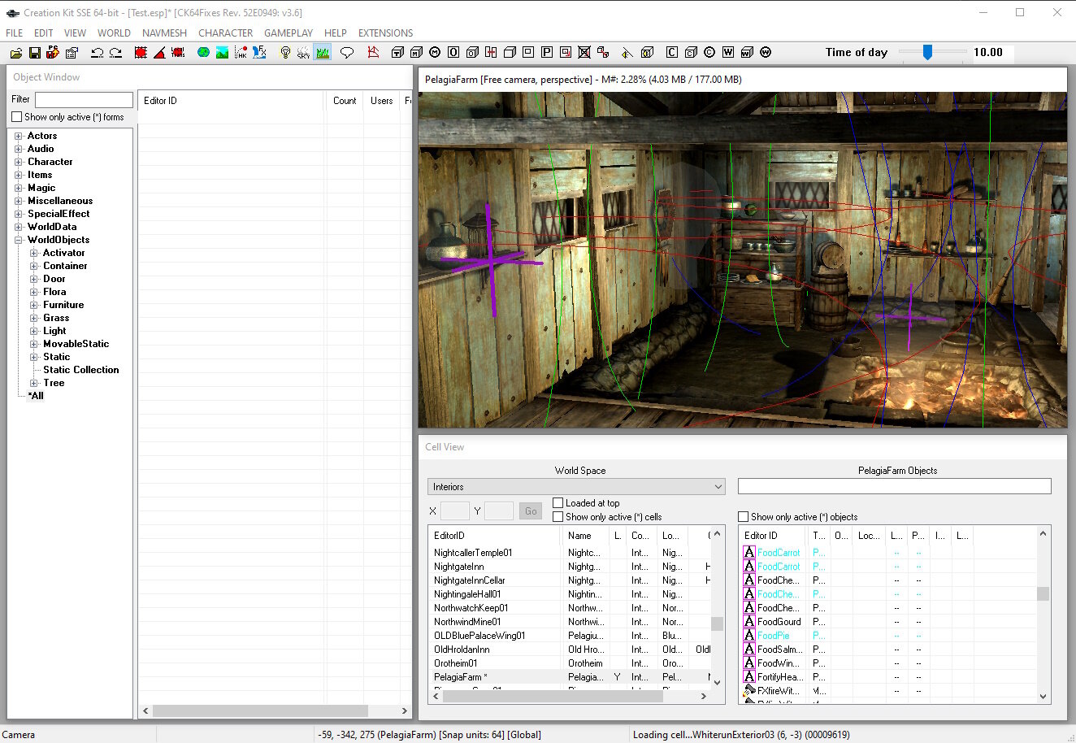Click the circled W toolbar icon

pos(766,53)
